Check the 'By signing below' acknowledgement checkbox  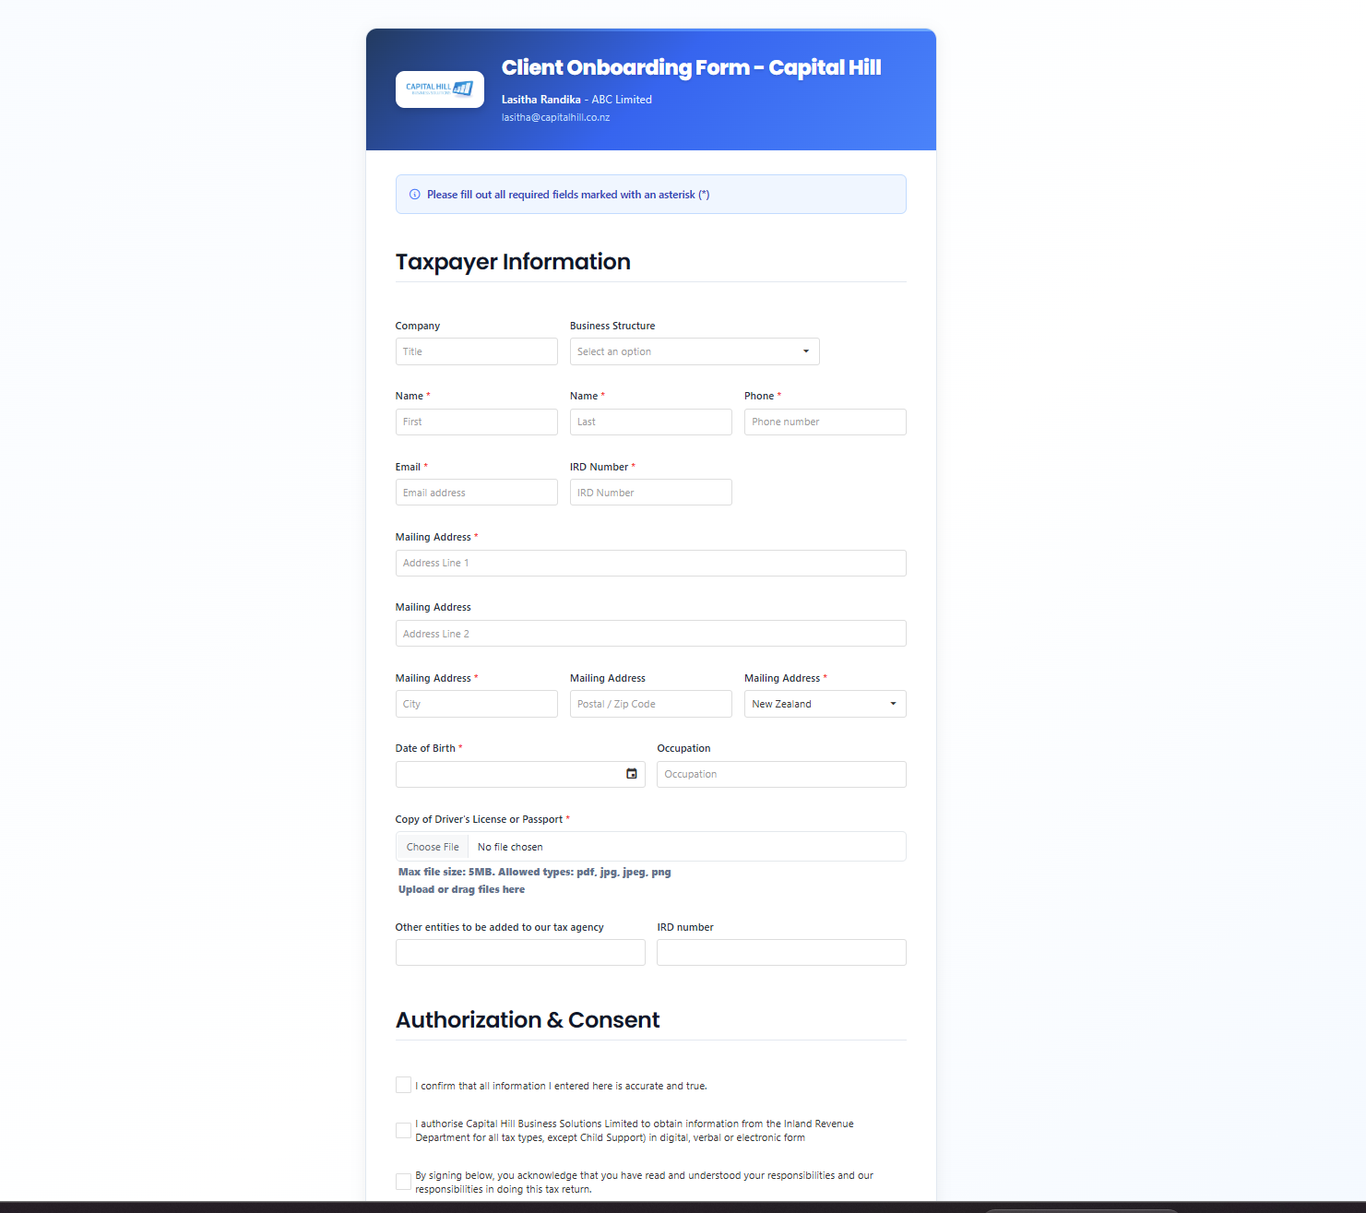coord(403,1182)
